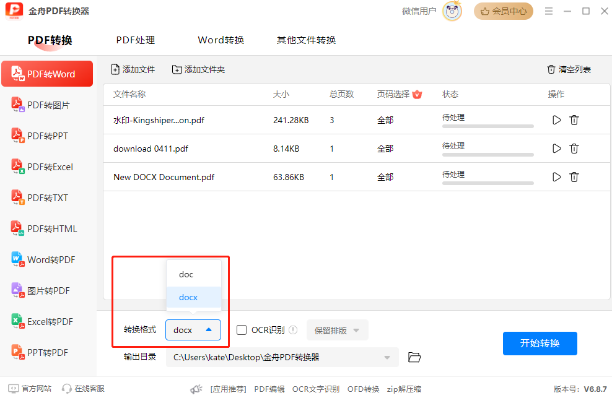Start converting New DOCX Document.pdf play icon
This screenshot has width=612, height=398.
point(557,177)
